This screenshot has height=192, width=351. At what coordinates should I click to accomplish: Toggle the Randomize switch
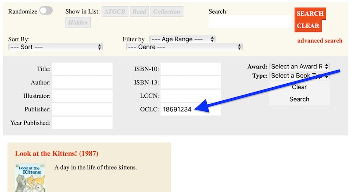tap(46, 11)
